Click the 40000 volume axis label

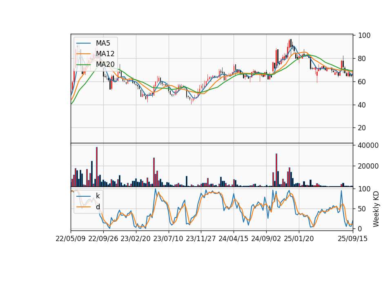pyautogui.click(x=368, y=145)
